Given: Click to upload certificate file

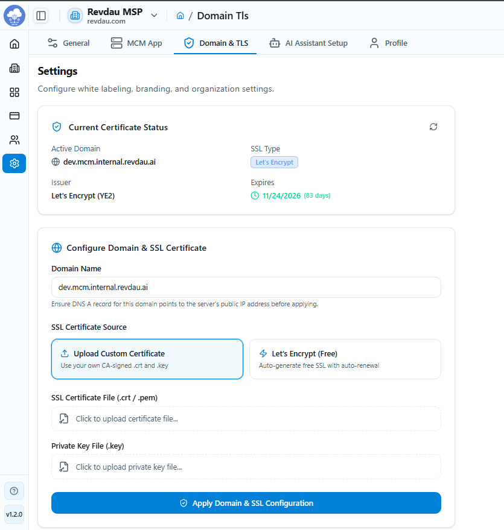Looking at the screenshot, I should pos(246,419).
